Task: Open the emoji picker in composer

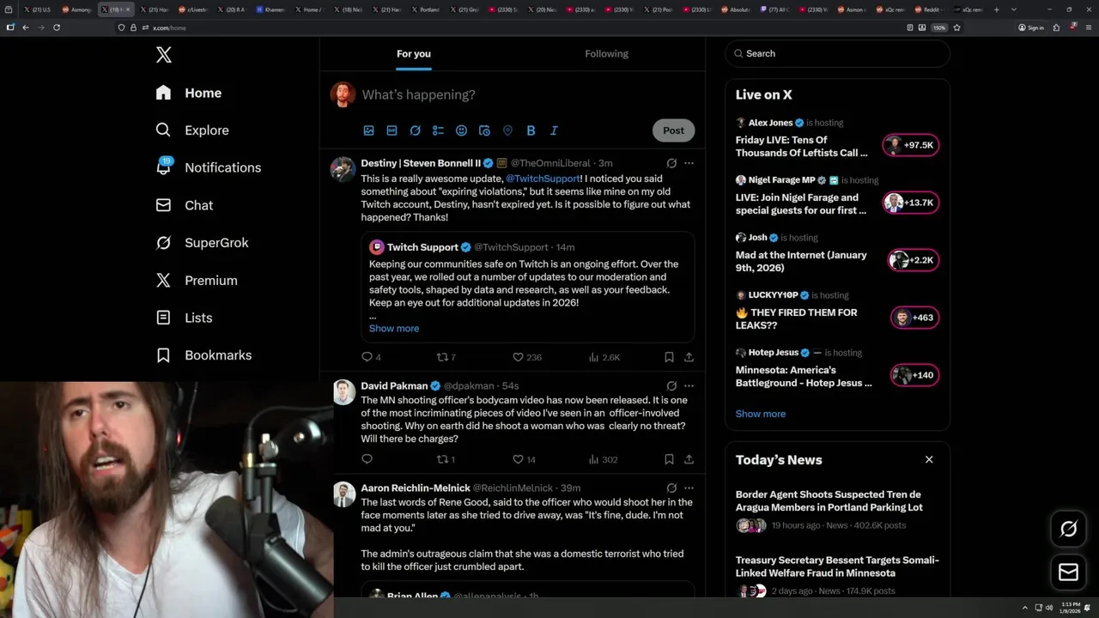Action: [x=461, y=130]
